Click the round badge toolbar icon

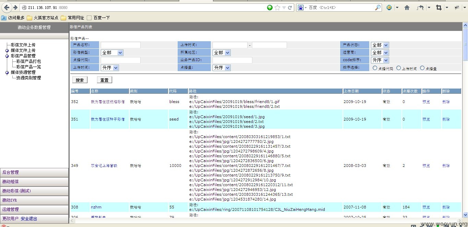(389, 8)
